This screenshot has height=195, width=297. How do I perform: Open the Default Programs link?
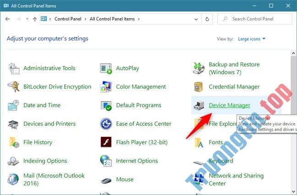click(139, 105)
